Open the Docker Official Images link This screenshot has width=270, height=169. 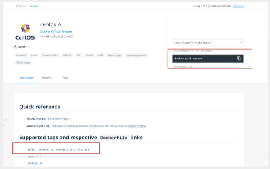click(x=56, y=31)
